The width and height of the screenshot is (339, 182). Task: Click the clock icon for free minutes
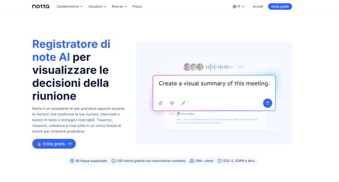click(x=114, y=161)
